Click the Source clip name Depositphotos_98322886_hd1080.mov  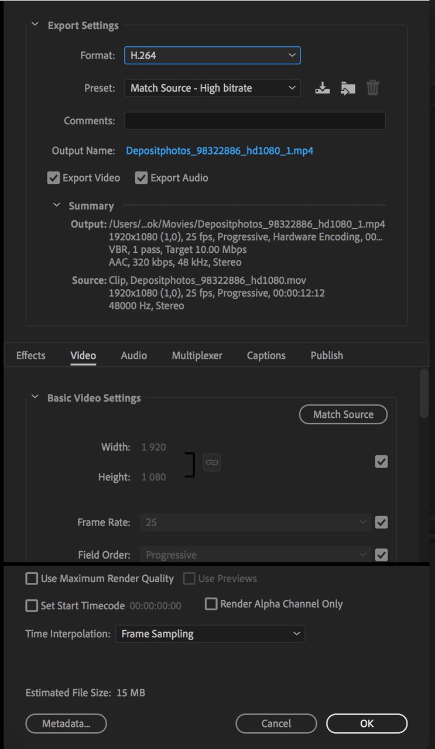(218, 280)
